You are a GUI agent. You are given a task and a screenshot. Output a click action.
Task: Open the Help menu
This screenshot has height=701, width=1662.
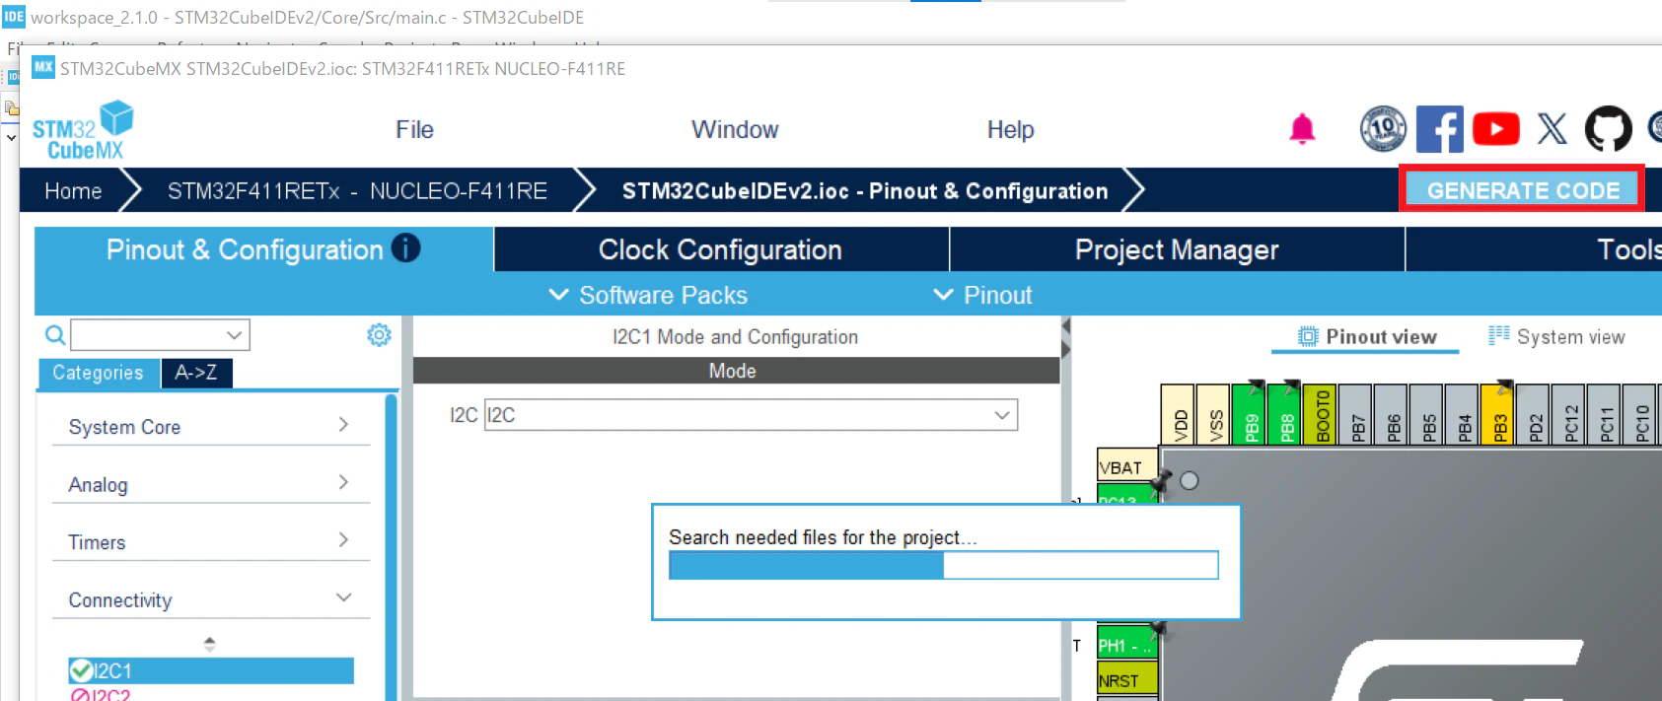coord(1010,130)
